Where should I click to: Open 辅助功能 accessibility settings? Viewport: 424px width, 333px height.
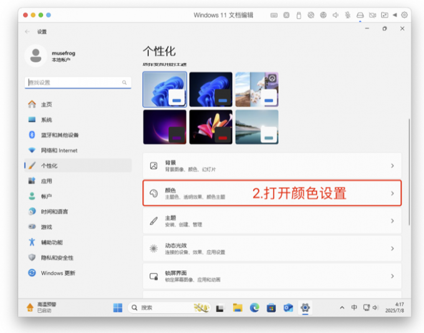coord(78,242)
